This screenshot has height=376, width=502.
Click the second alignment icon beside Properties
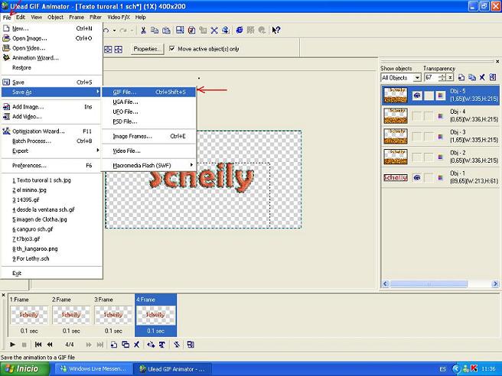(119, 49)
